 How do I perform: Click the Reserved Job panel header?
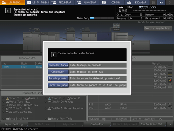click(27, 58)
